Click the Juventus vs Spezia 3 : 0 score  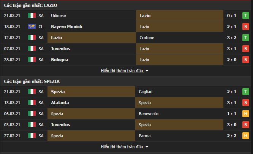(232, 125)
